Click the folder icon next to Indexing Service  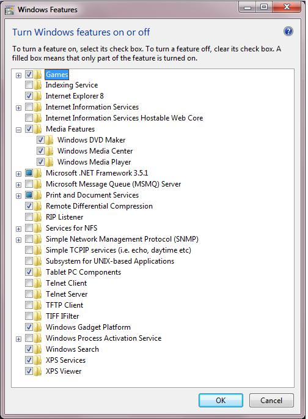(38, 85)
